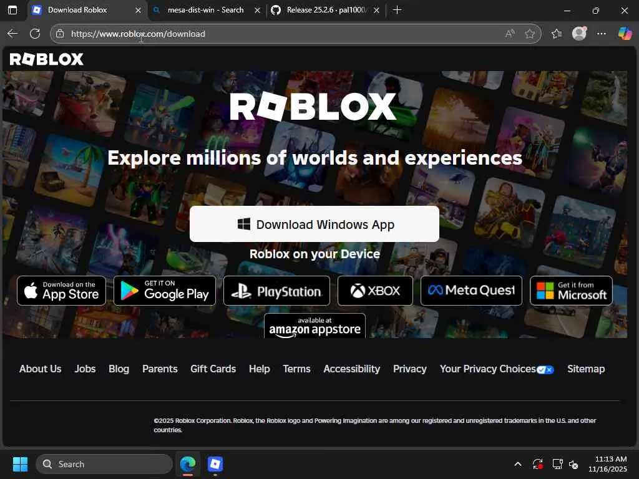Open the taskbar clock and date
The image size is (639, 479).
pyautogui.click(x=608, y=464)
